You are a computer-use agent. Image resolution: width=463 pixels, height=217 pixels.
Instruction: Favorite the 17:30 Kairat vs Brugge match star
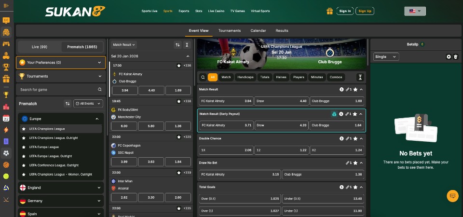[x=178, y=66]
